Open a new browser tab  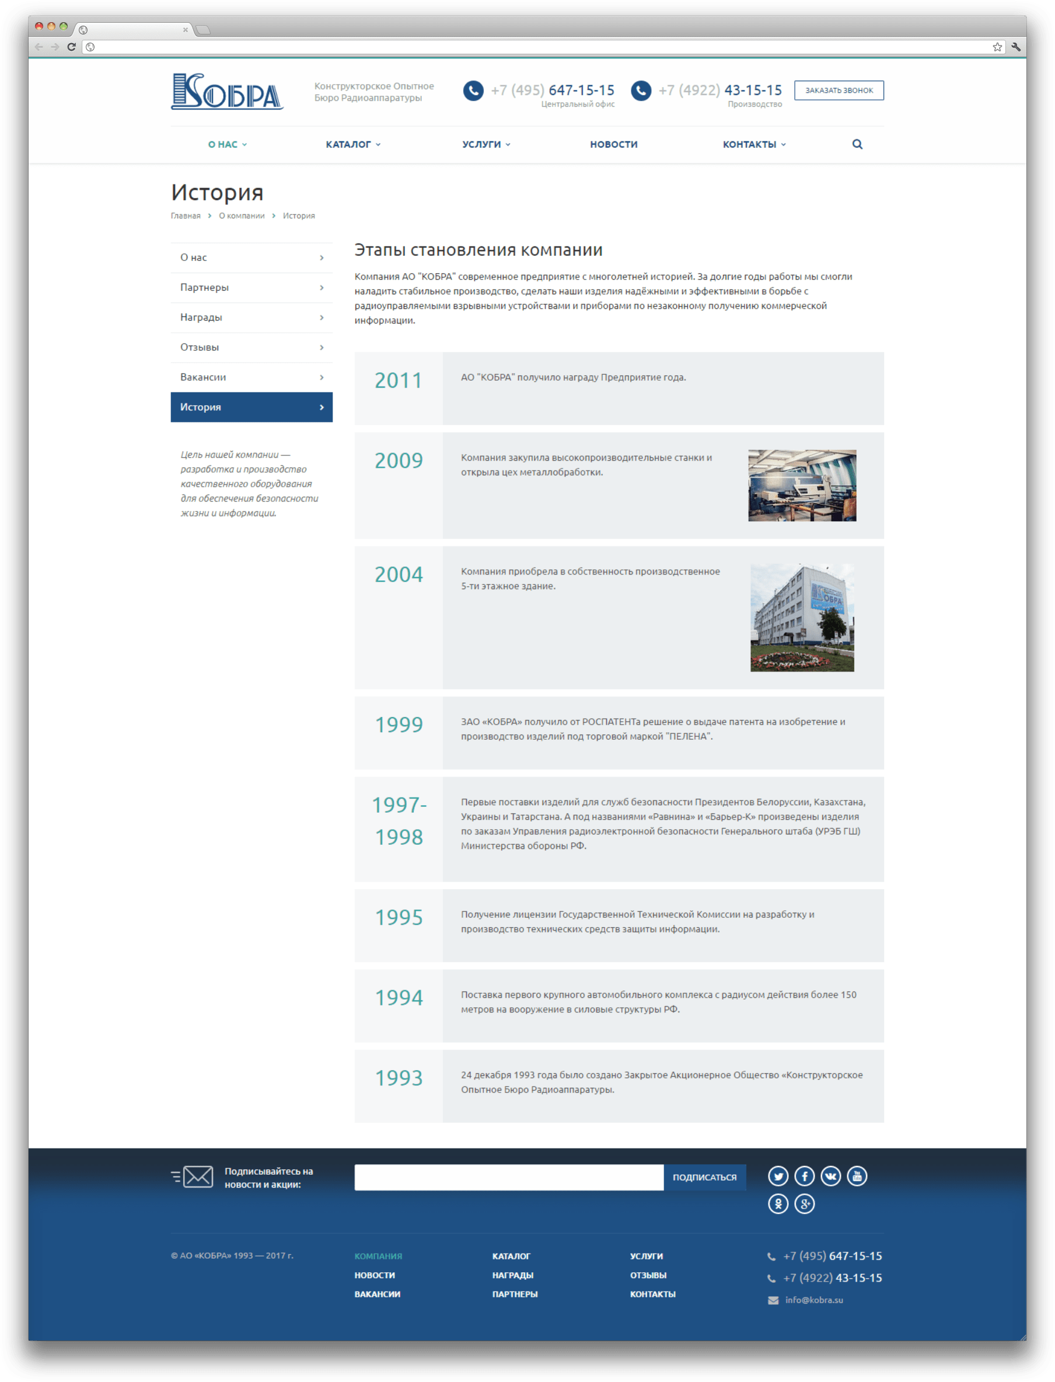tap(203, 30)
